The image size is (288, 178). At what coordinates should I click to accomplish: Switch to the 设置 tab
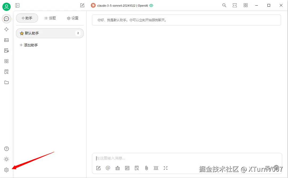73,18
